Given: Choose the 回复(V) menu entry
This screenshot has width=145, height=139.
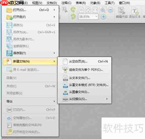Looking at the screenshot, I should [30, 78].
